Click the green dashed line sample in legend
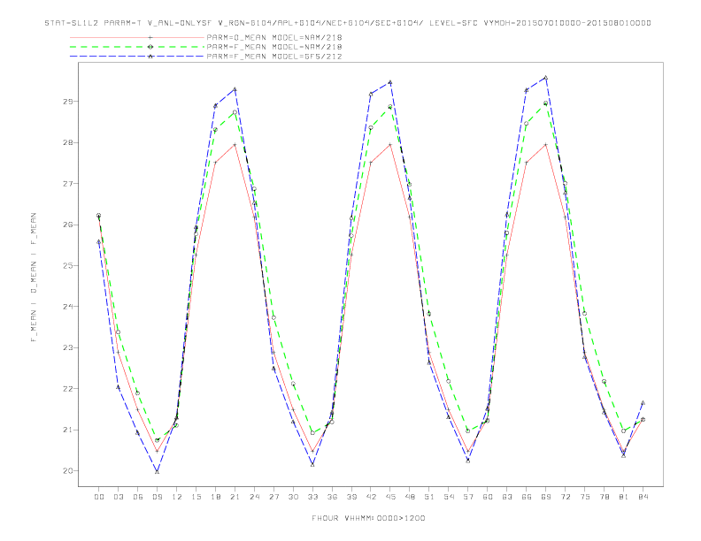This screenshot has width=701, height=541. [137, 47]
